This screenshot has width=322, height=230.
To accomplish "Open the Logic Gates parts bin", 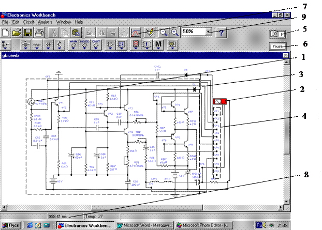I will (110, 45).
